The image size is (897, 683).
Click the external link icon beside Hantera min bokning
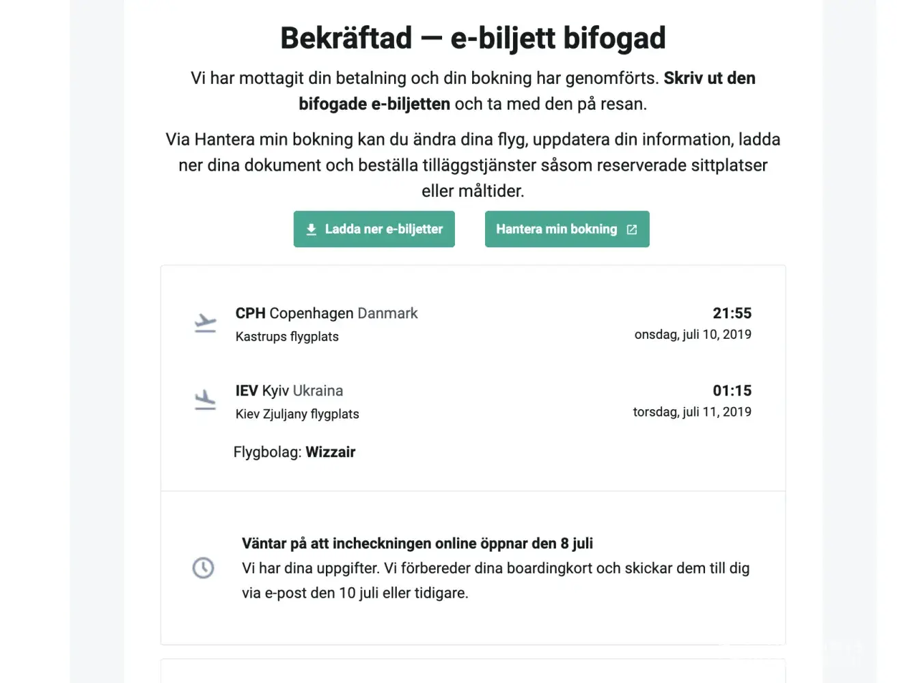(x=632, y=229)
